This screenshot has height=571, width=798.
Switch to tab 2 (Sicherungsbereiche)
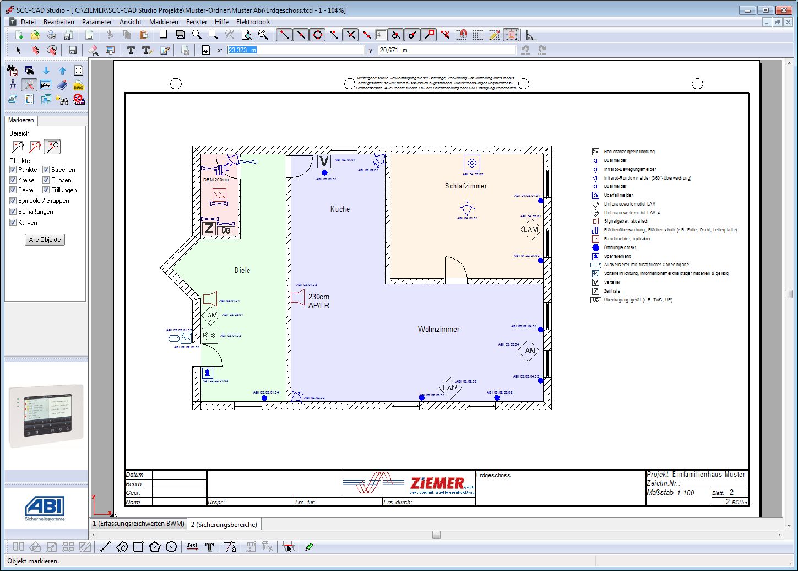coord(224,524)
